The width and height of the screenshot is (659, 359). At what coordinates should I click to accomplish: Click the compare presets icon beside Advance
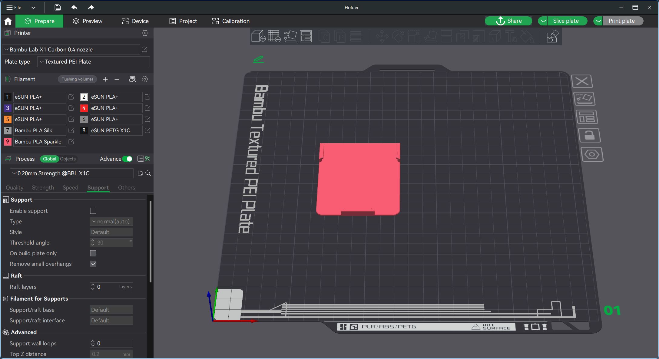tap(148, 159)
